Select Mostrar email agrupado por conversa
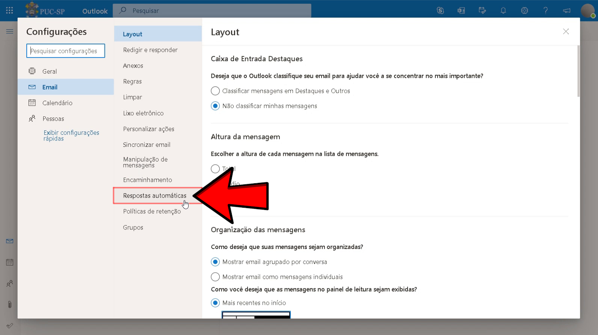The height and width of the screenshot is (335, 598). click(215, 262)
